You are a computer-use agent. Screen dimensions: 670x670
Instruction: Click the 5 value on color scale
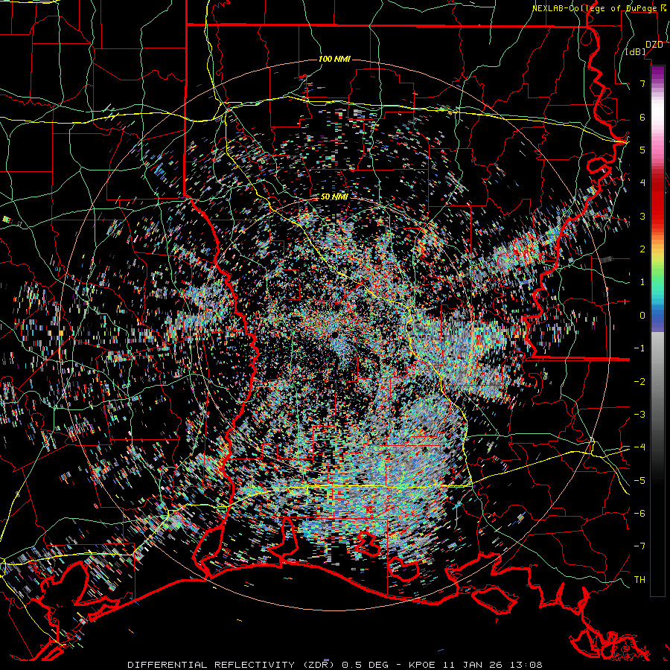[642, 150]
